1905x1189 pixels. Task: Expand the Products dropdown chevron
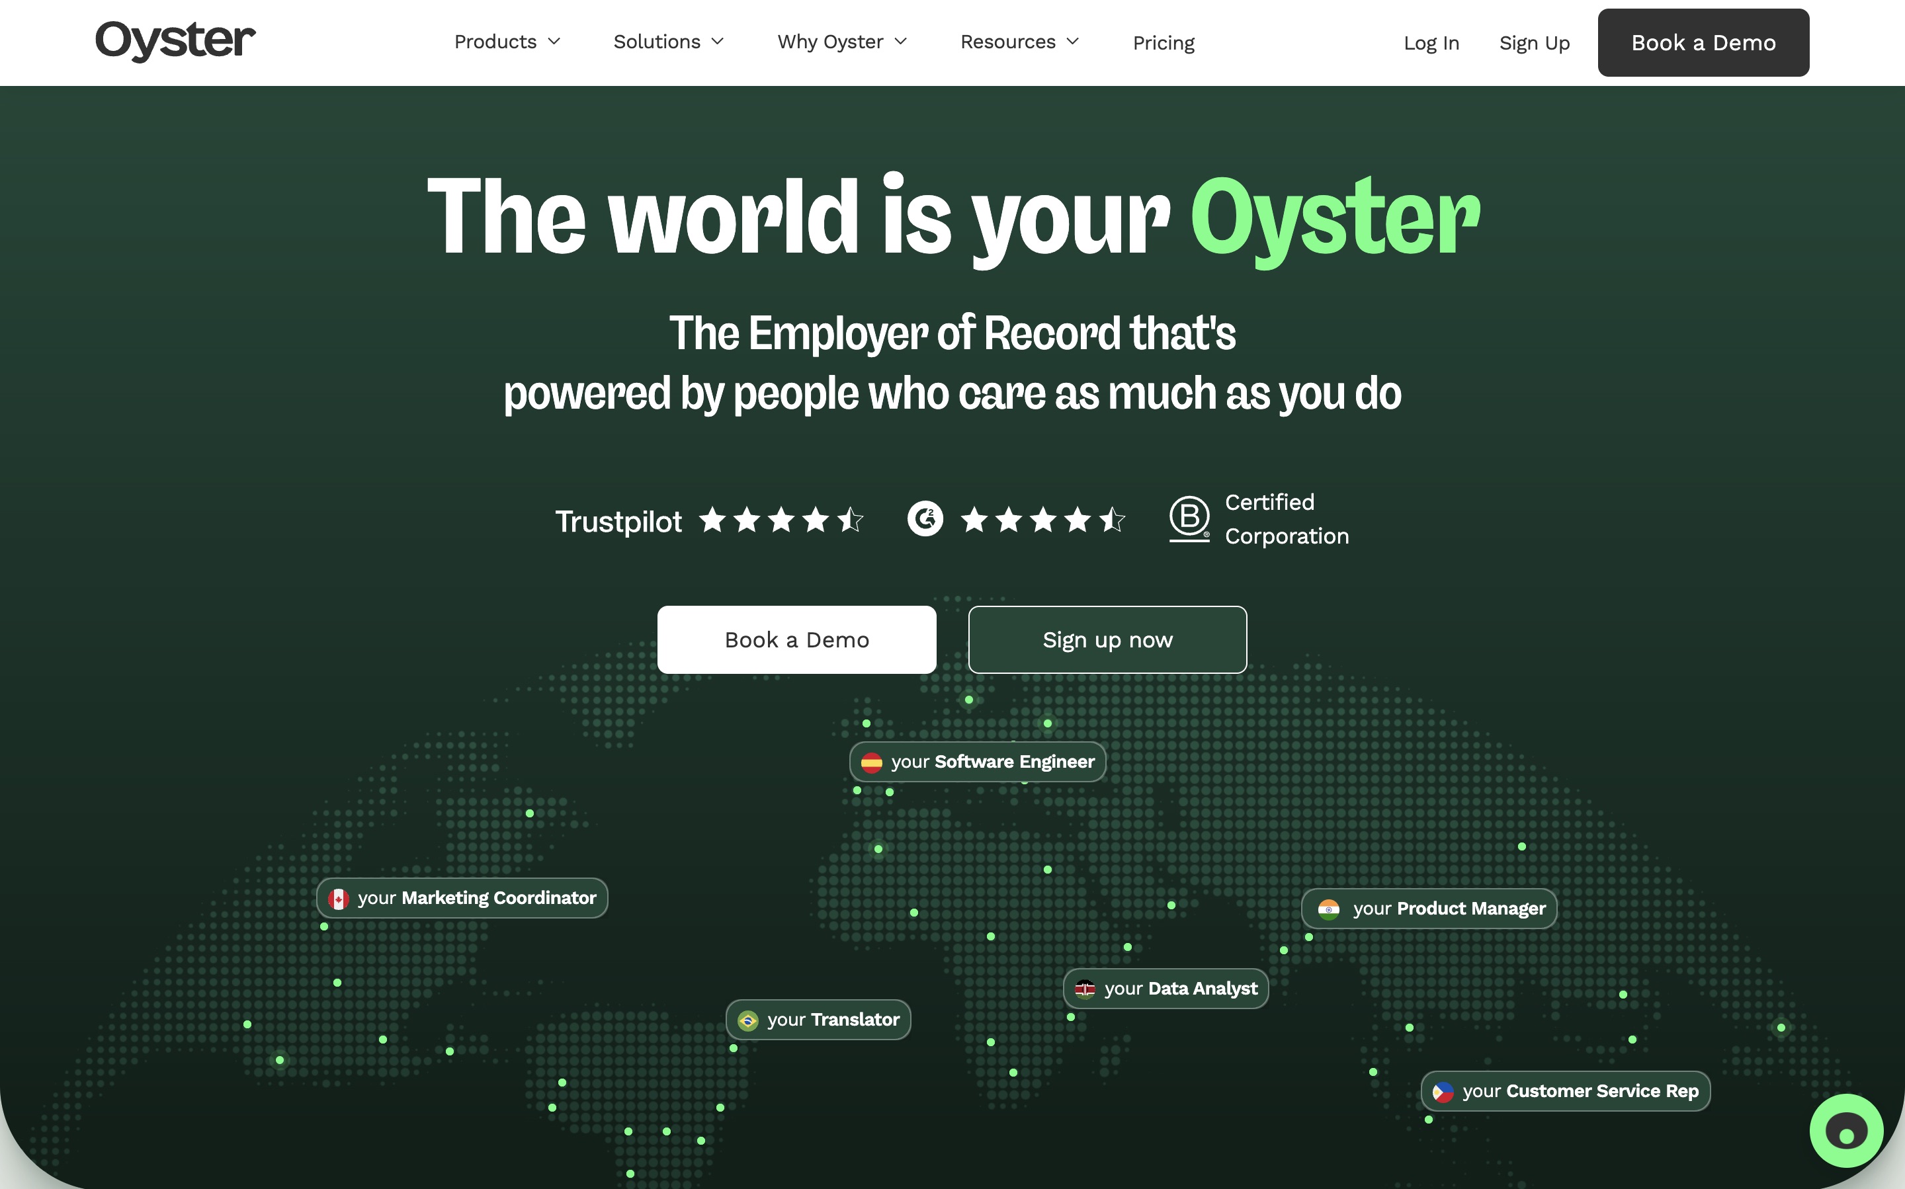coord(554,42)
